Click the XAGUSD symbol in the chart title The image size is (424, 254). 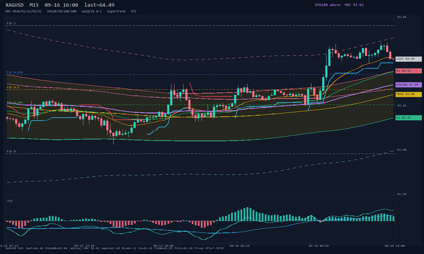(x=15, y=5)
